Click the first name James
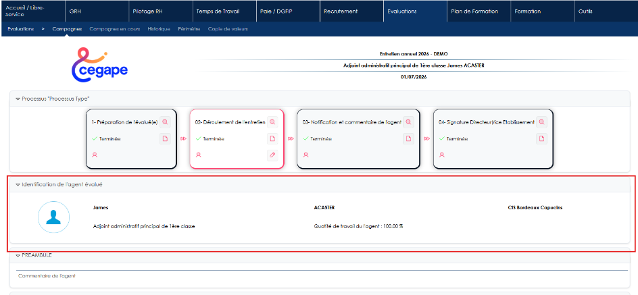Image resolution: width=638 pixels, height=295 pixels. [101, 208]
